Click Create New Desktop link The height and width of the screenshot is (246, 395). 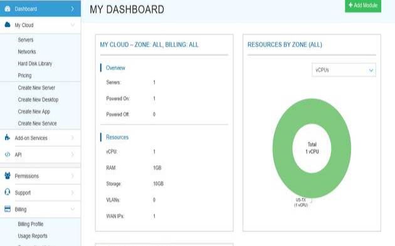tap(38, 100)
